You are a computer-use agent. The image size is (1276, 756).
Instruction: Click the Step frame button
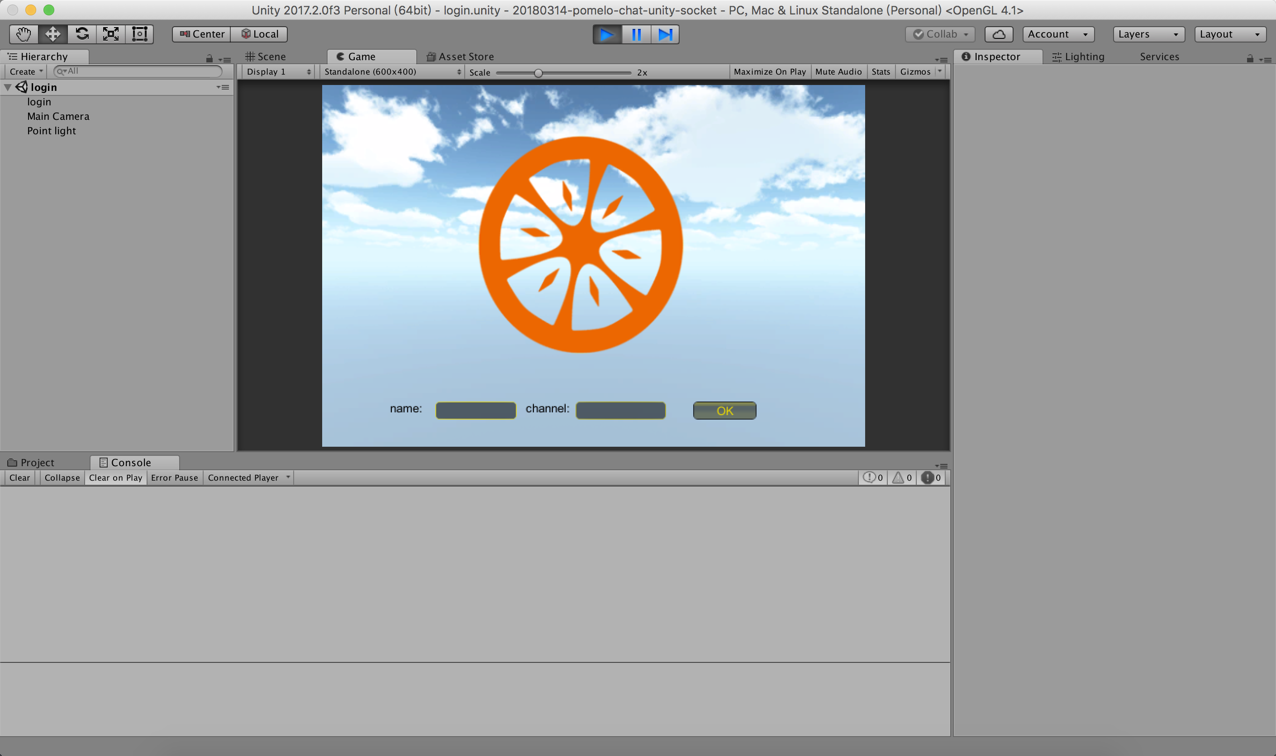coord(665,34)
